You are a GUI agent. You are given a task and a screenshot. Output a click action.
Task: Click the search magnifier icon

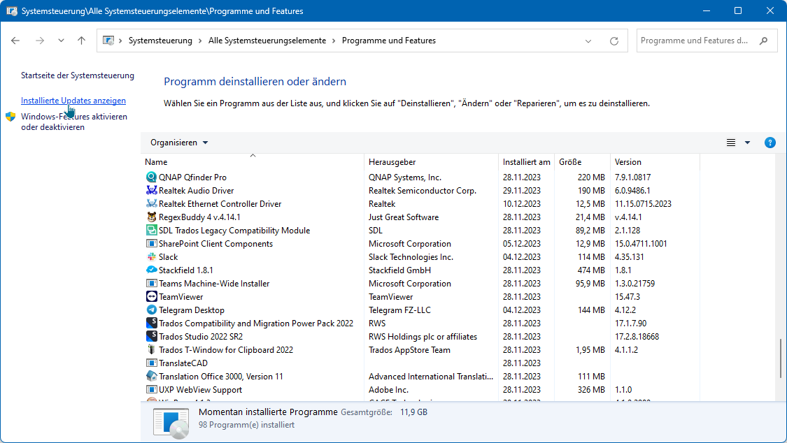[x=763, y=41]
